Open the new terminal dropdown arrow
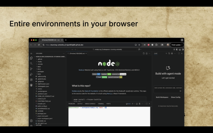The image size is (213, 133). [x=134, y=104]
